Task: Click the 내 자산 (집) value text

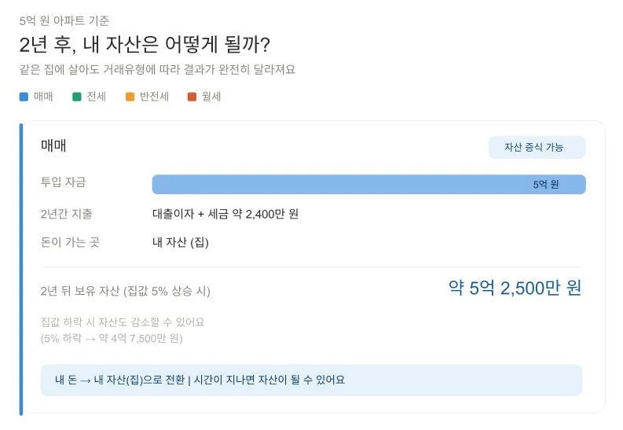Action: tap(180, 242)
